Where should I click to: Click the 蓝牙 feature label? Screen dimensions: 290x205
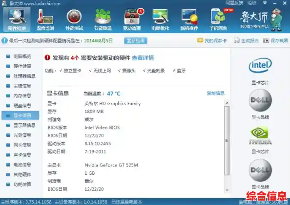coord(181,71)
